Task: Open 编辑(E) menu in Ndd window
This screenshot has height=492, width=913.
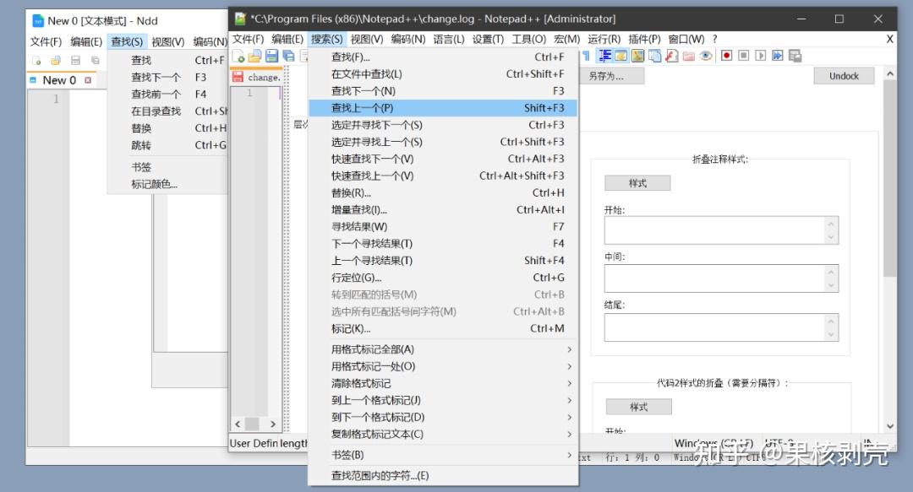Action: pyautogui.click(x=86, y=42)
